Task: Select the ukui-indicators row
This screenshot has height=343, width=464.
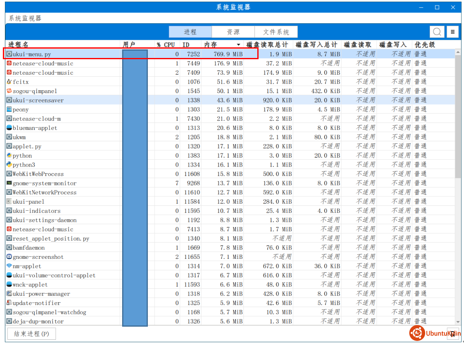Action: pyautogui.click(x=230, y=210)
